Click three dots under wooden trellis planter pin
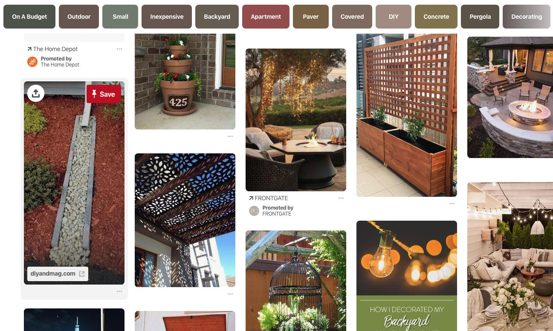 click(x=452, y=204)
